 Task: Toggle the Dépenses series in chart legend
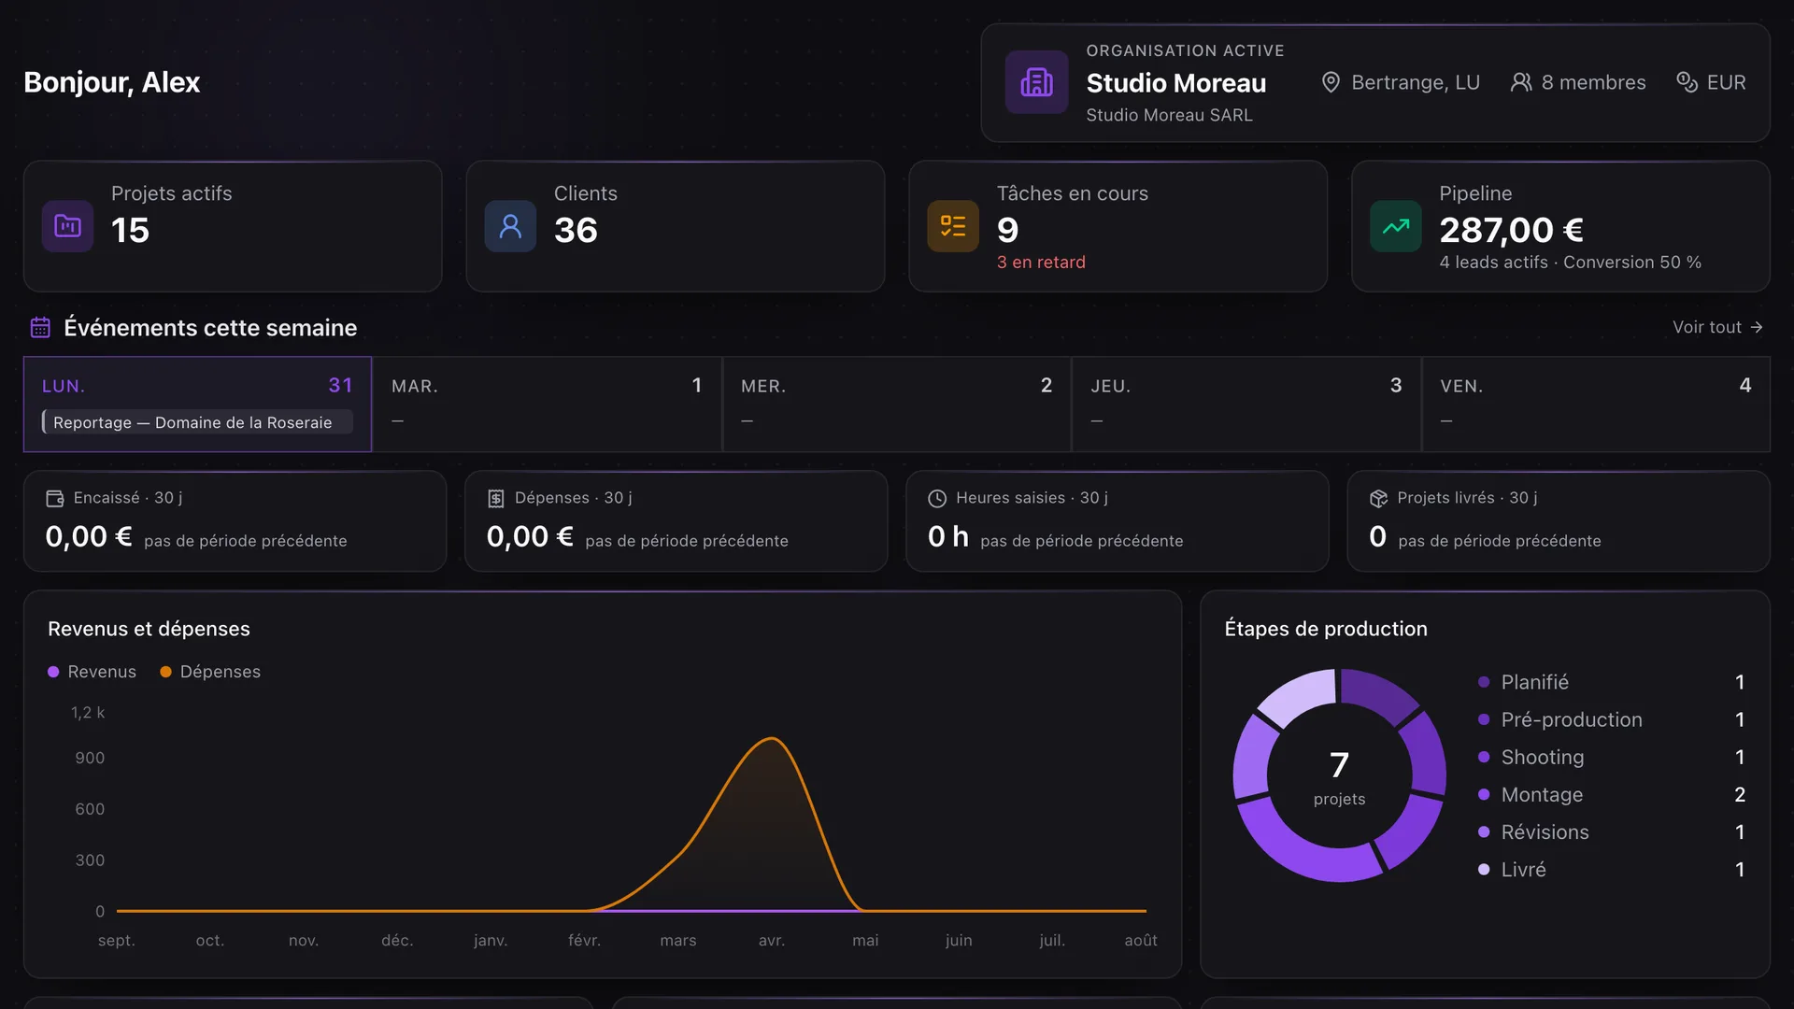pos(210,672)
